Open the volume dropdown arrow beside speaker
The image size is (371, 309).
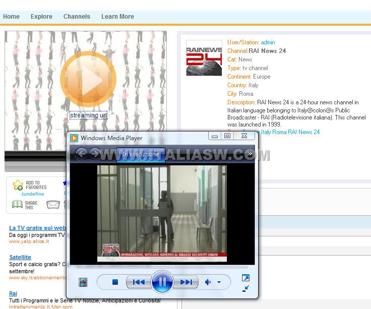click(x=219, y=282)
